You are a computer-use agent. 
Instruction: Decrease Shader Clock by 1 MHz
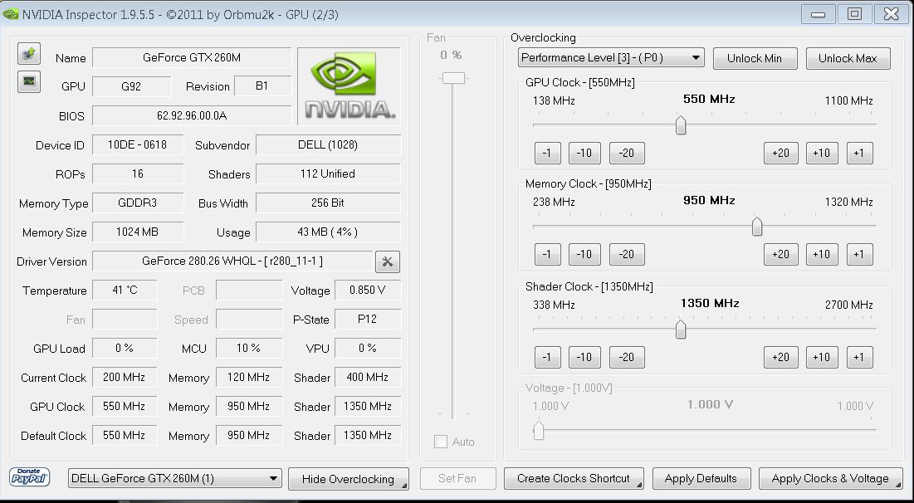click(x=547, y=357)
